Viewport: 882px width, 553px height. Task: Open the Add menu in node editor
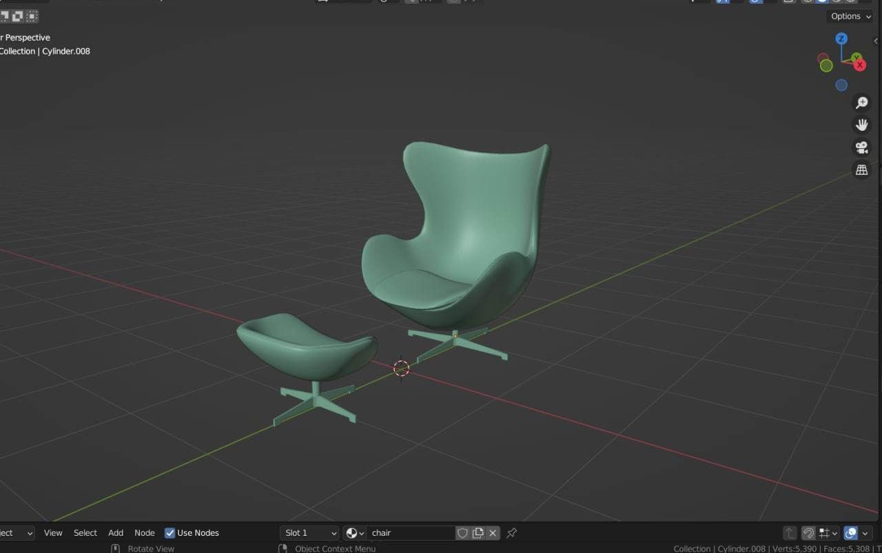[116, 533]
